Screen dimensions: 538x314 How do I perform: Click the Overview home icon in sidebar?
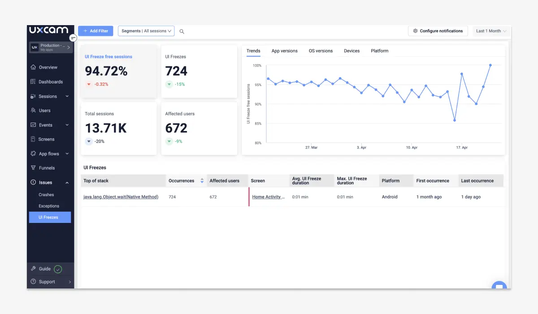click(33, 67)
